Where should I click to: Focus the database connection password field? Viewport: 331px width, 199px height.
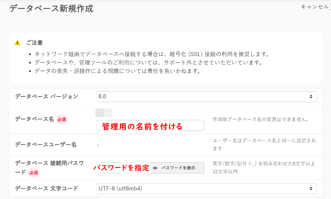[122, 168]
